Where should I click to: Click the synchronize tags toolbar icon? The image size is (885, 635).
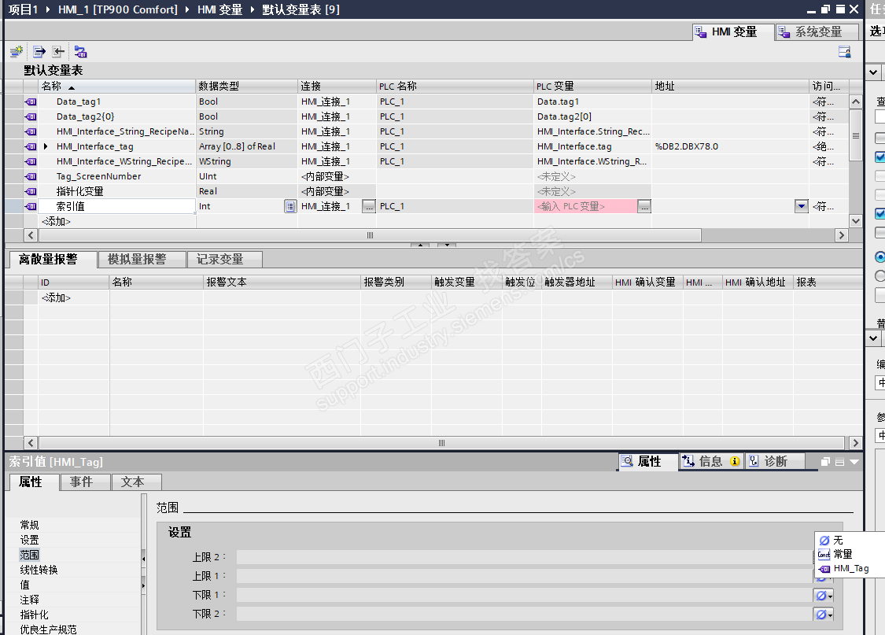[x=81, y=52]
